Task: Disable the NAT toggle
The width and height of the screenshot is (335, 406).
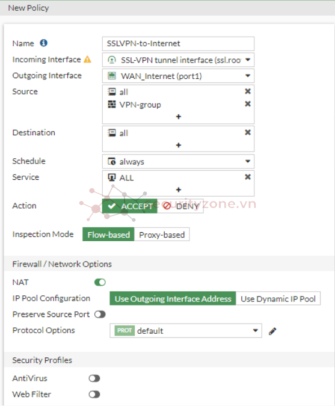Action: tap(100, 282)
